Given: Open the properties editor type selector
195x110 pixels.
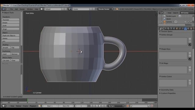Looking at the screenshot, I should 161,28.
